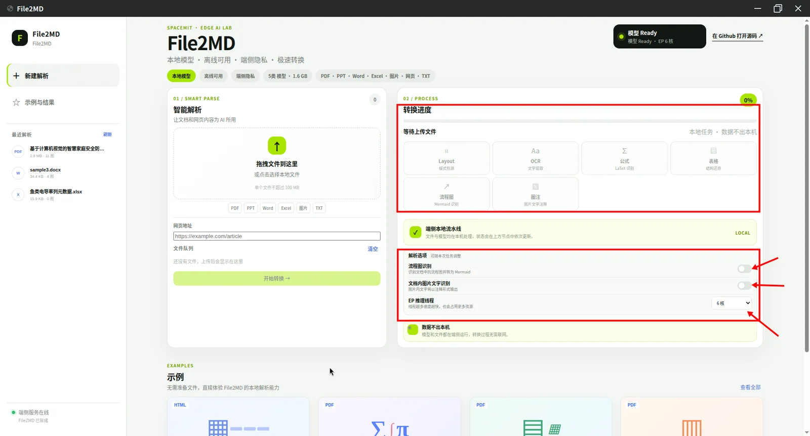Enable the 流程图识别 switch

[x=744, y=269]
